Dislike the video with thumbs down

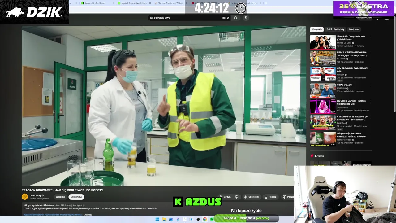[x=237, y=197]
